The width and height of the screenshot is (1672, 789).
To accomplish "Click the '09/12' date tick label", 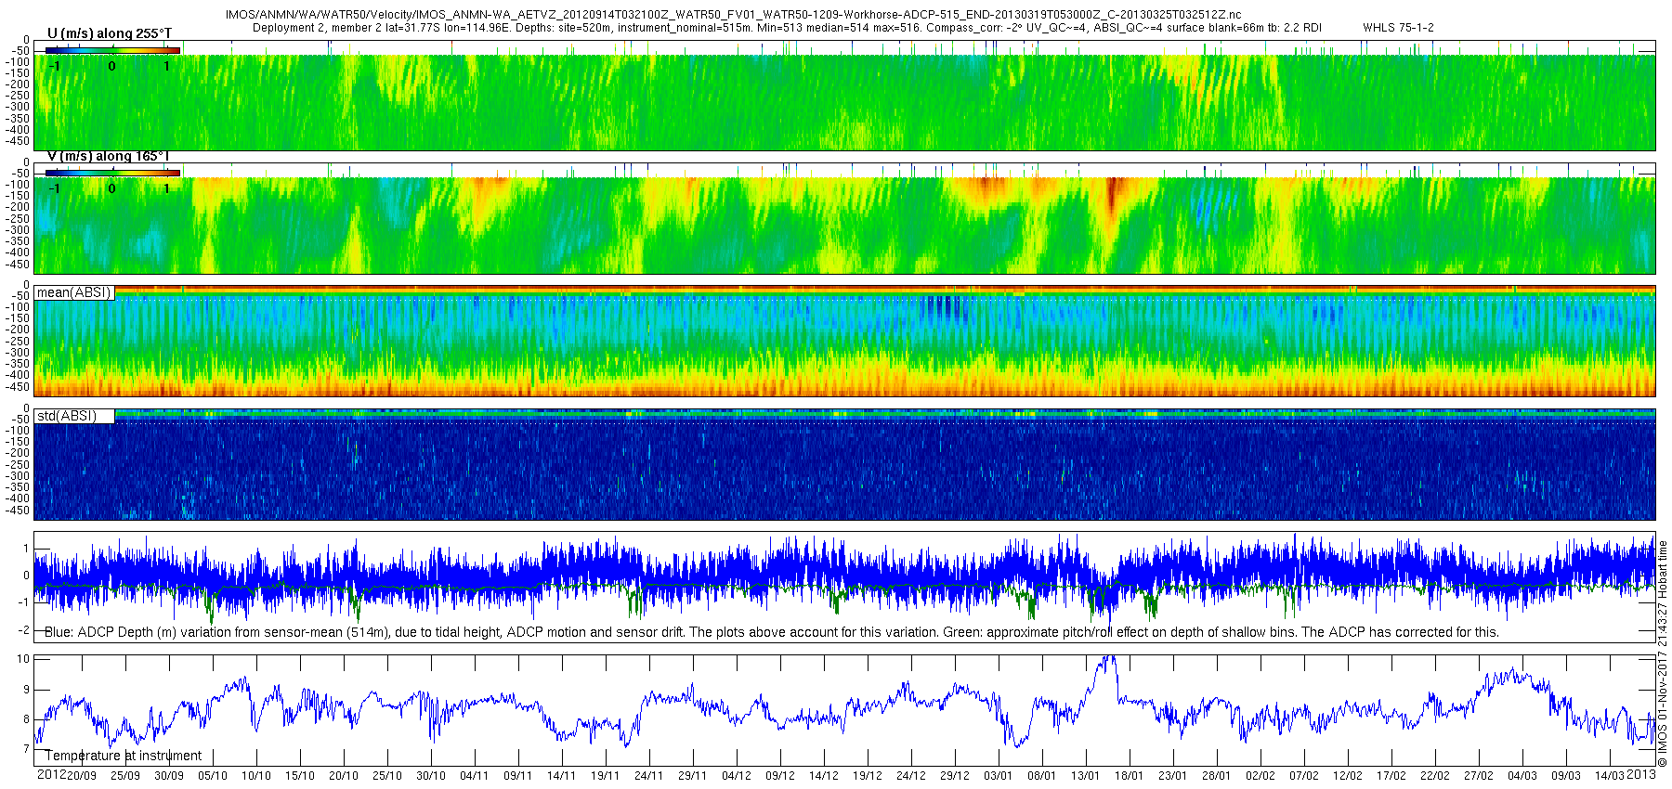I will (x=780, y=776).
